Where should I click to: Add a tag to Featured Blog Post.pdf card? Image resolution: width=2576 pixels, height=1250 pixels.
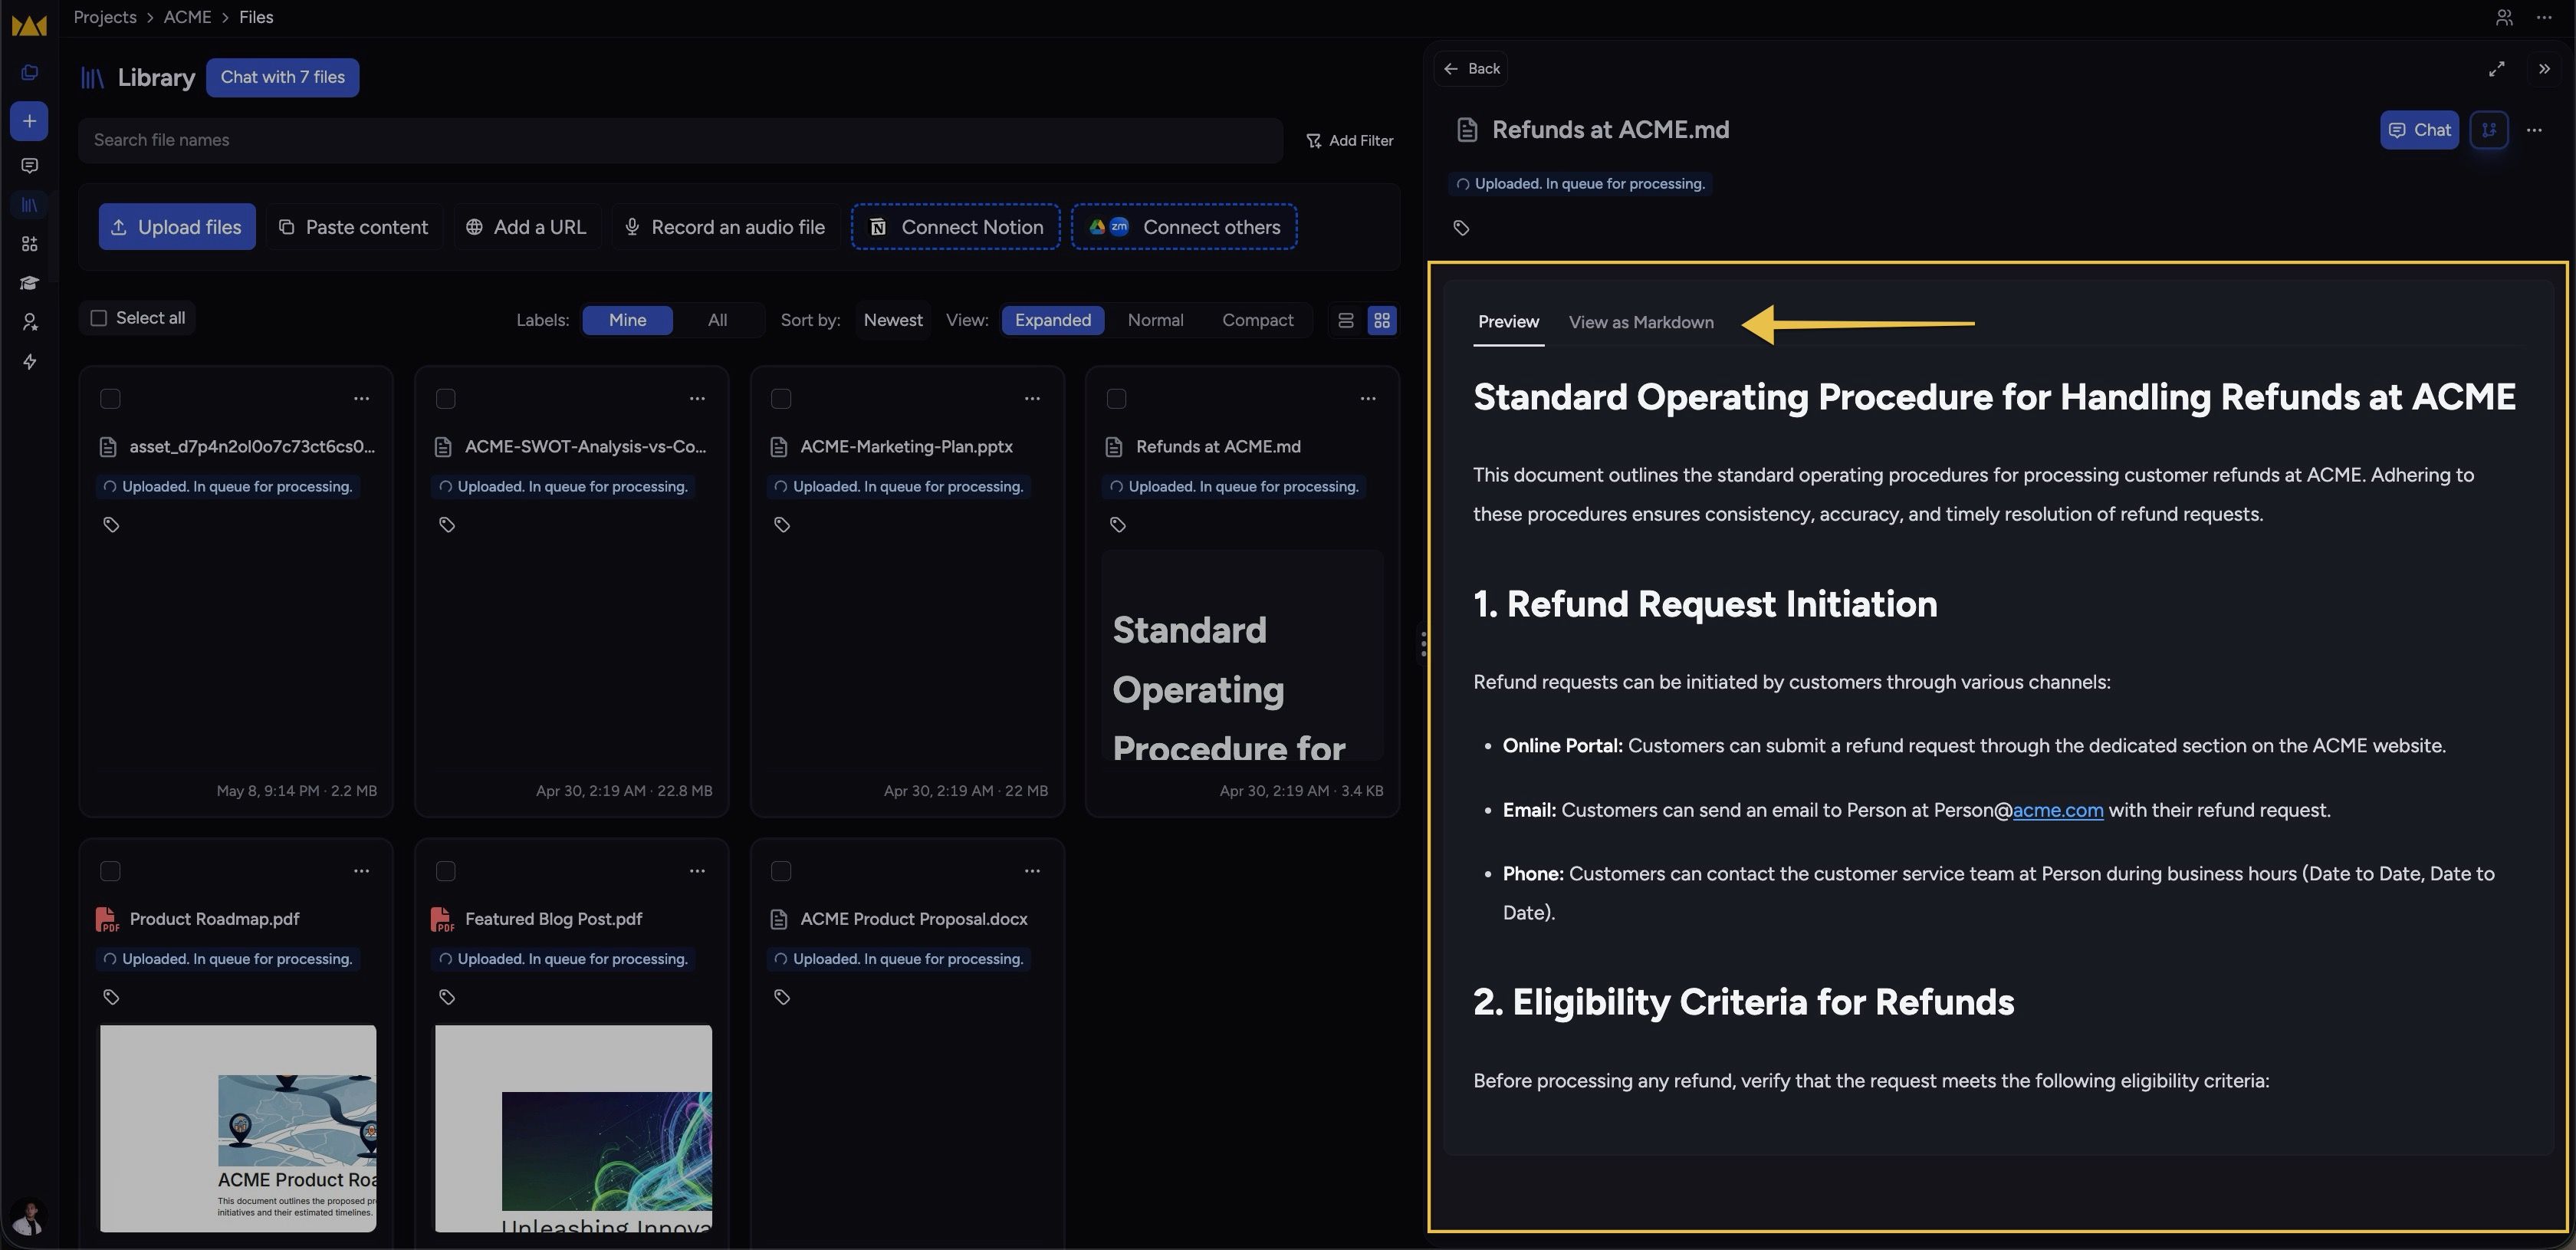(447, 997)
